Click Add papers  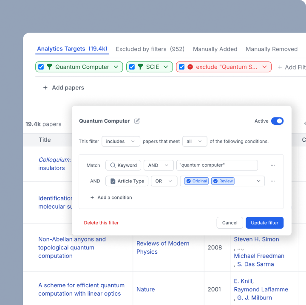pos(68,88)
